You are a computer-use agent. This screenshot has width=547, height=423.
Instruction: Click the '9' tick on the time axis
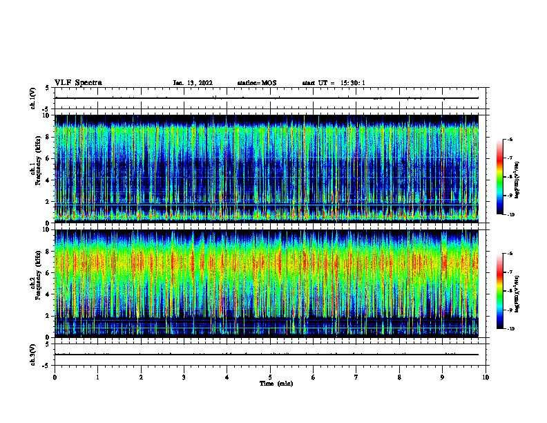pos(442,377)
